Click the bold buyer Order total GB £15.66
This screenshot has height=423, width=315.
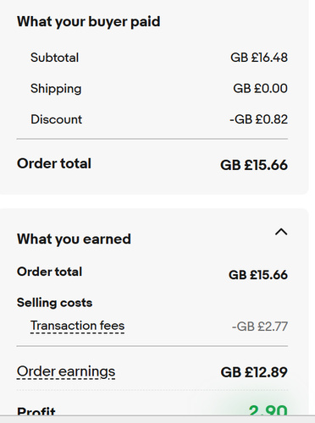(254, 165)
